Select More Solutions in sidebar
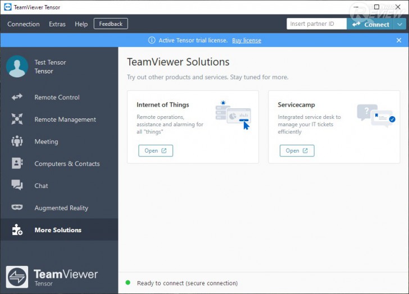This screenshot has width=409, height=294. 59,229
